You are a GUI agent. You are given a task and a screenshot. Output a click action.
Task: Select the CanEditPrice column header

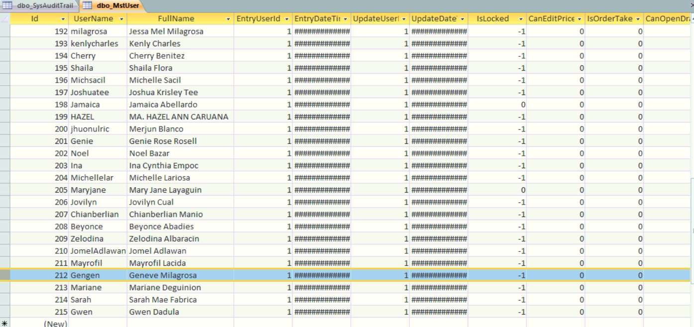click(551, 19)
